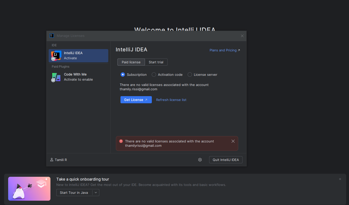Dismiss the red no valid licenses error

tap(233, 141)
